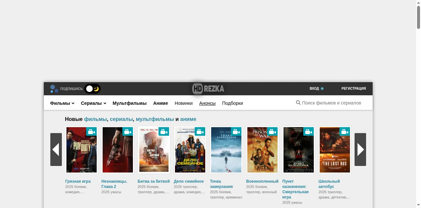The width and height of the screenshot is (421, 208).
Task: Click the Незнакомцы. Глава 2 title link
Action: click(x=114, y=184)
